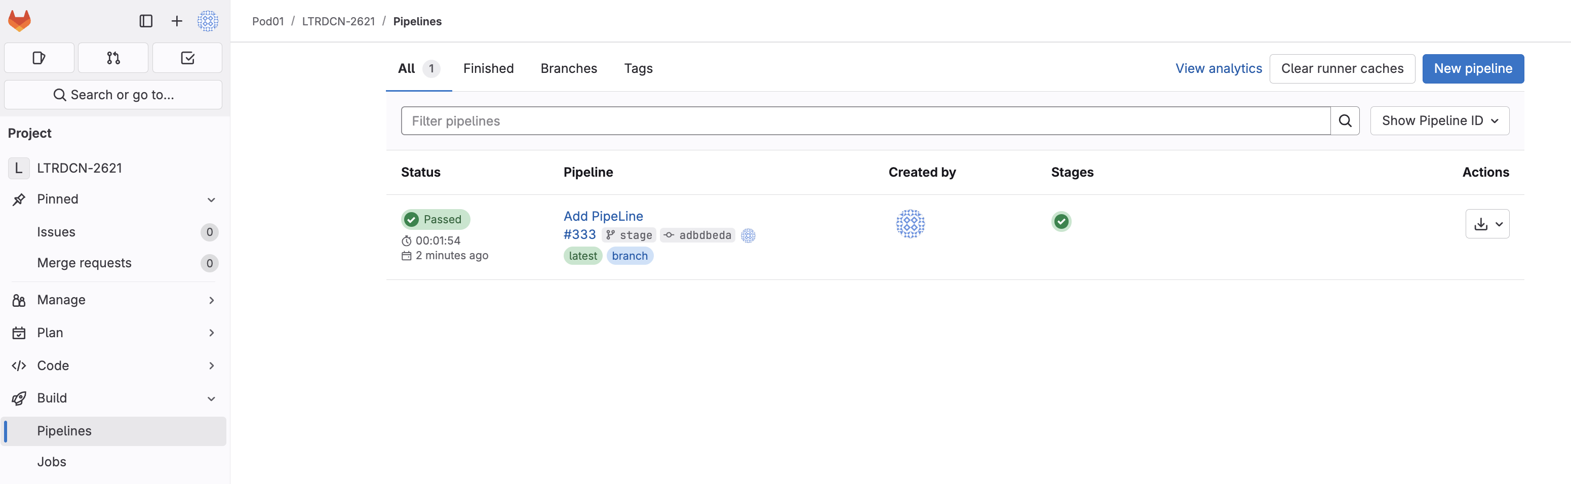The image size is (1571, 484).
Task: Open the download artifacts dropdown
Action: [1487, 224]
